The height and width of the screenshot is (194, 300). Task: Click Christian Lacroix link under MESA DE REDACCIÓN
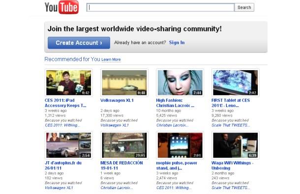pos(117,188)
